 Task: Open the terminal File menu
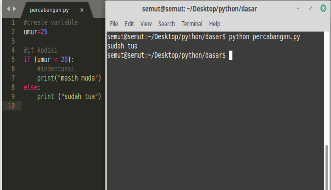tap(114, 24)
